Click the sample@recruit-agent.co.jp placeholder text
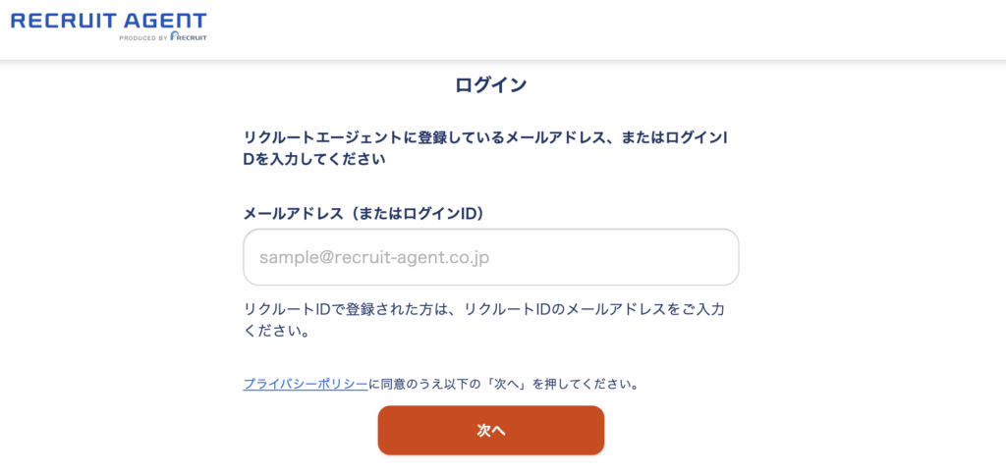The image size is (1006, 473). coord(374,258)
